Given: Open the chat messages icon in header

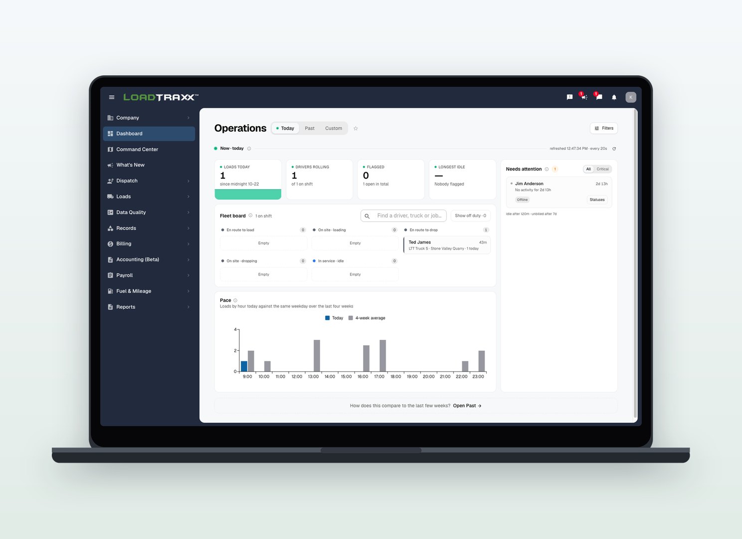Looking at the screenshot, I should tap(599, 97).
